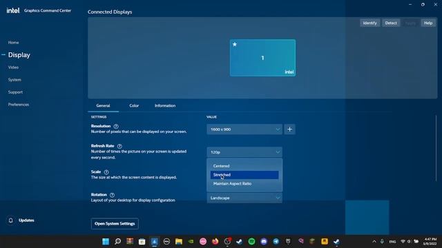
Task: Show help for the Resolution setting
Action: coord(116,126)
